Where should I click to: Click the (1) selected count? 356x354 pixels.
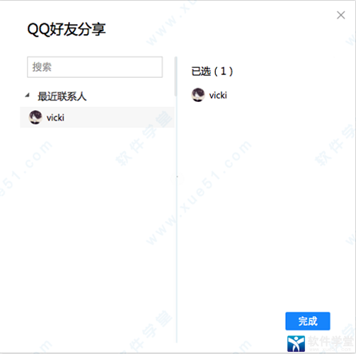224,72
